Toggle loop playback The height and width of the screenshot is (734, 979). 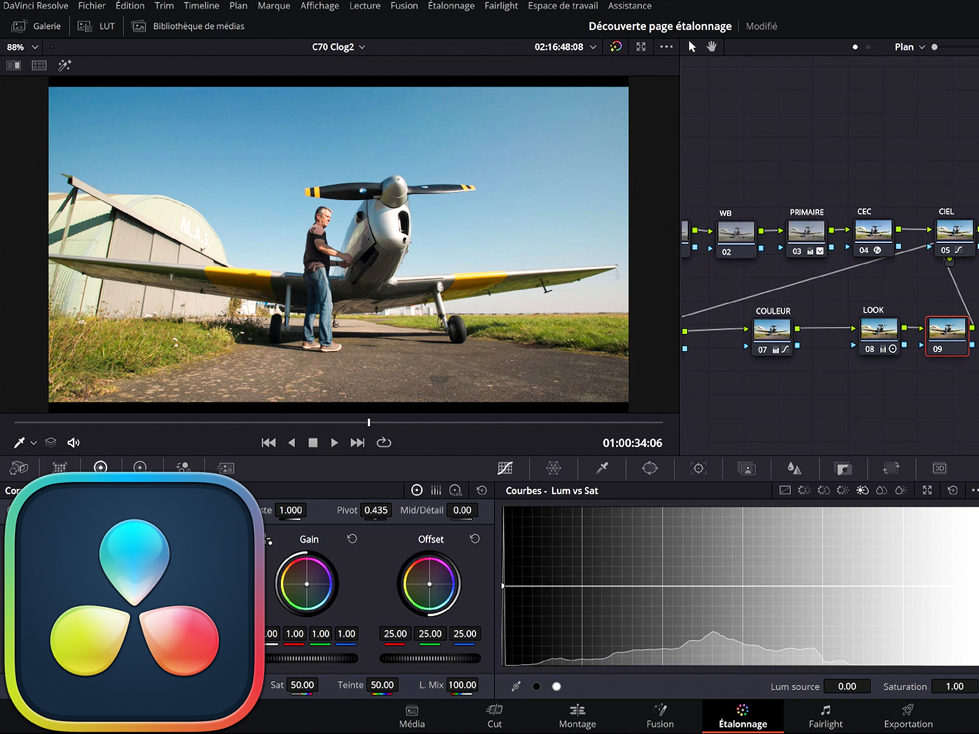pyautogui.click(x=384, y=443)
